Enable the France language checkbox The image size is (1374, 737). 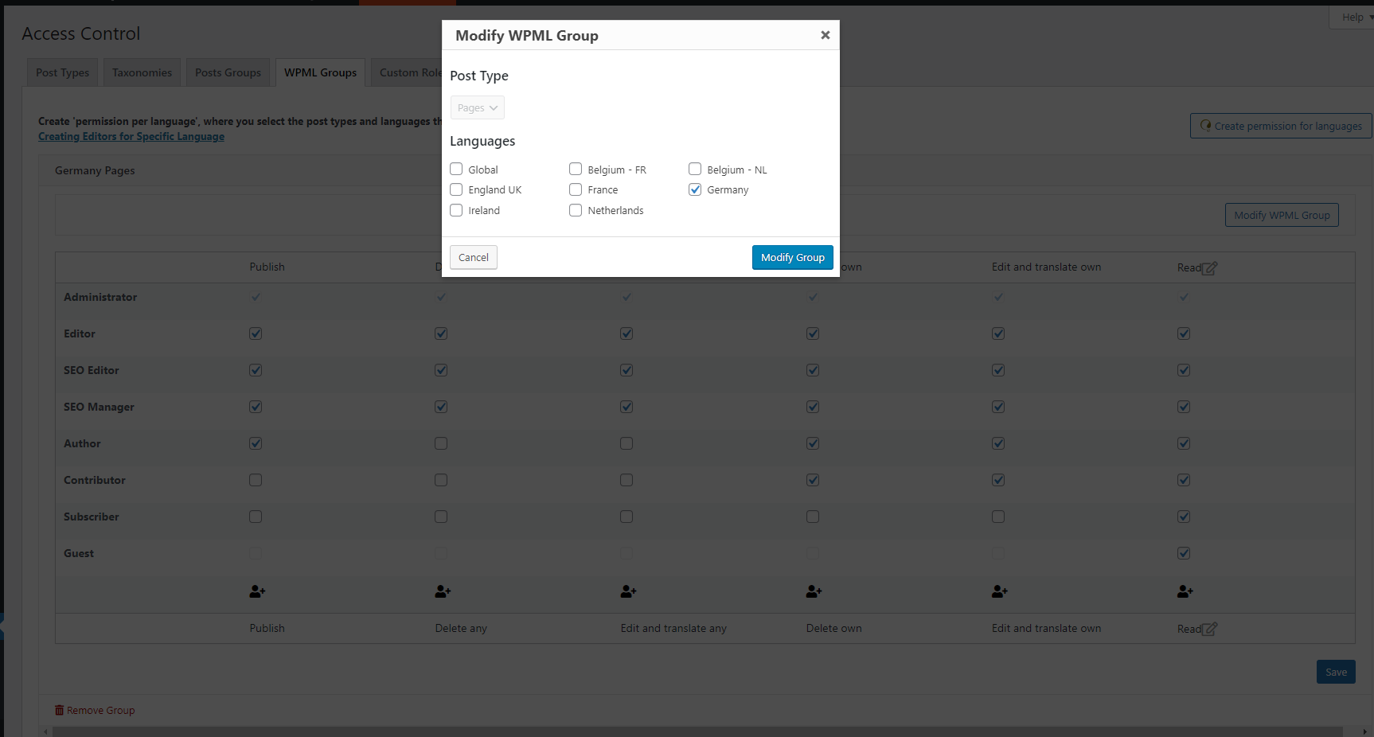click(576, 189)
